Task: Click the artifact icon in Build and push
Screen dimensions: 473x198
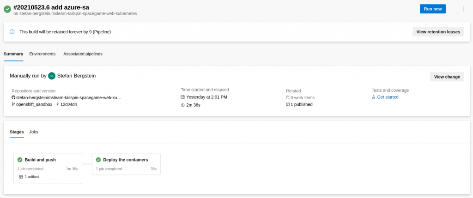Action: 21,177
